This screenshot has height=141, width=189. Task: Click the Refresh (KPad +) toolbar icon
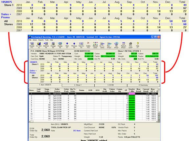[124, 45]
